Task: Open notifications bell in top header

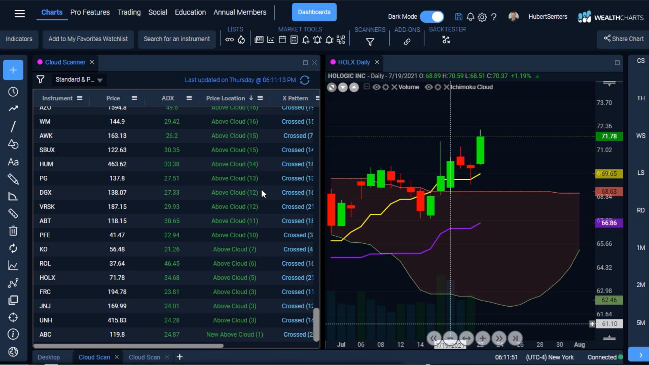Action: [x=470, y=17]
